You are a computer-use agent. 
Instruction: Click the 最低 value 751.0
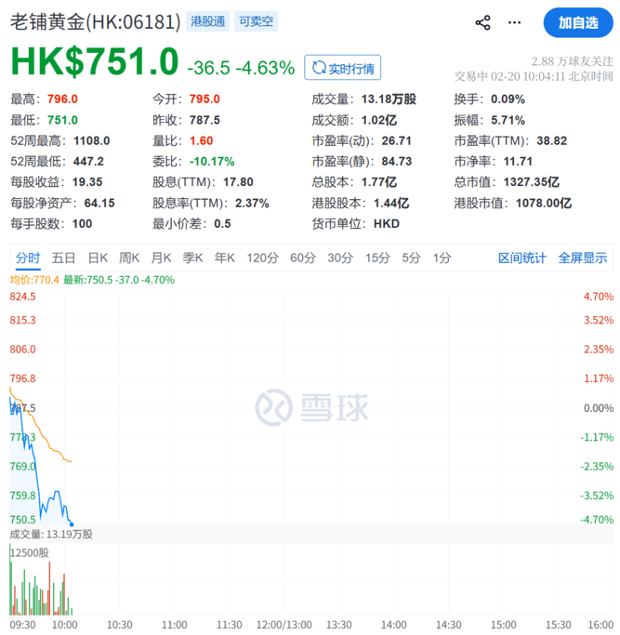(62, 120)
